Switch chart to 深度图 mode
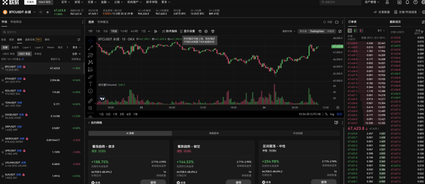The image size is (425, 184). coord(331,31)
